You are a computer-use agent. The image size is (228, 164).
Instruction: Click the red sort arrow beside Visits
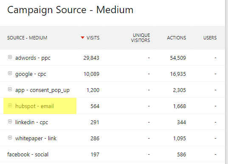tap(82, 38)
